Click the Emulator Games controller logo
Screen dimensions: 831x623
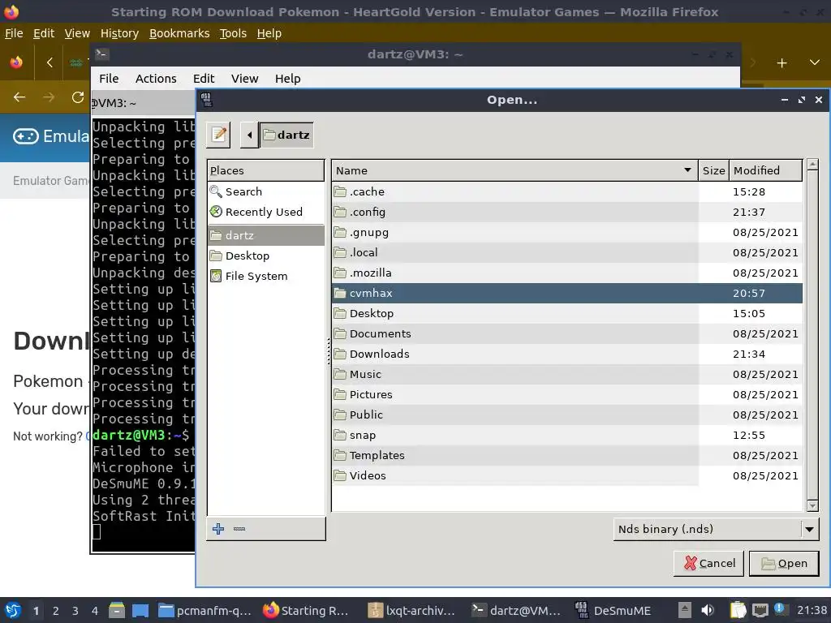click(x=25, y=136)
